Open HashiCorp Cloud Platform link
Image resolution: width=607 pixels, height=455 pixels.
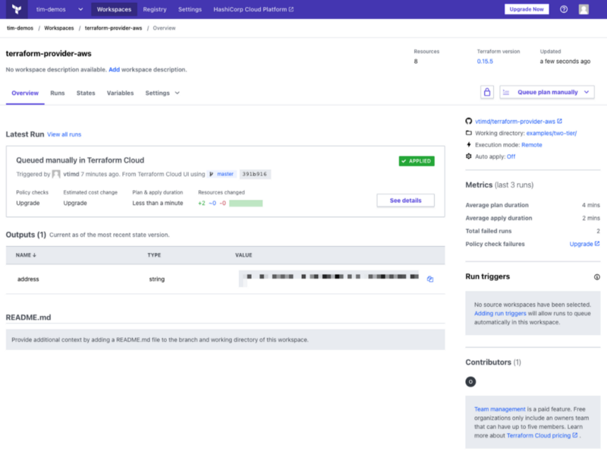[x=253, y=9]
